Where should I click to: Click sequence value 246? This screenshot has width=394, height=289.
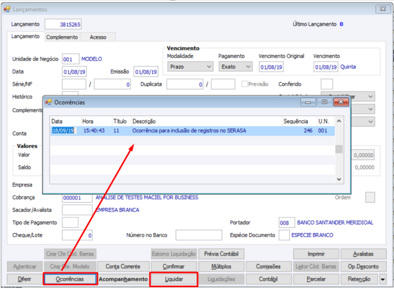coord(308,131)
